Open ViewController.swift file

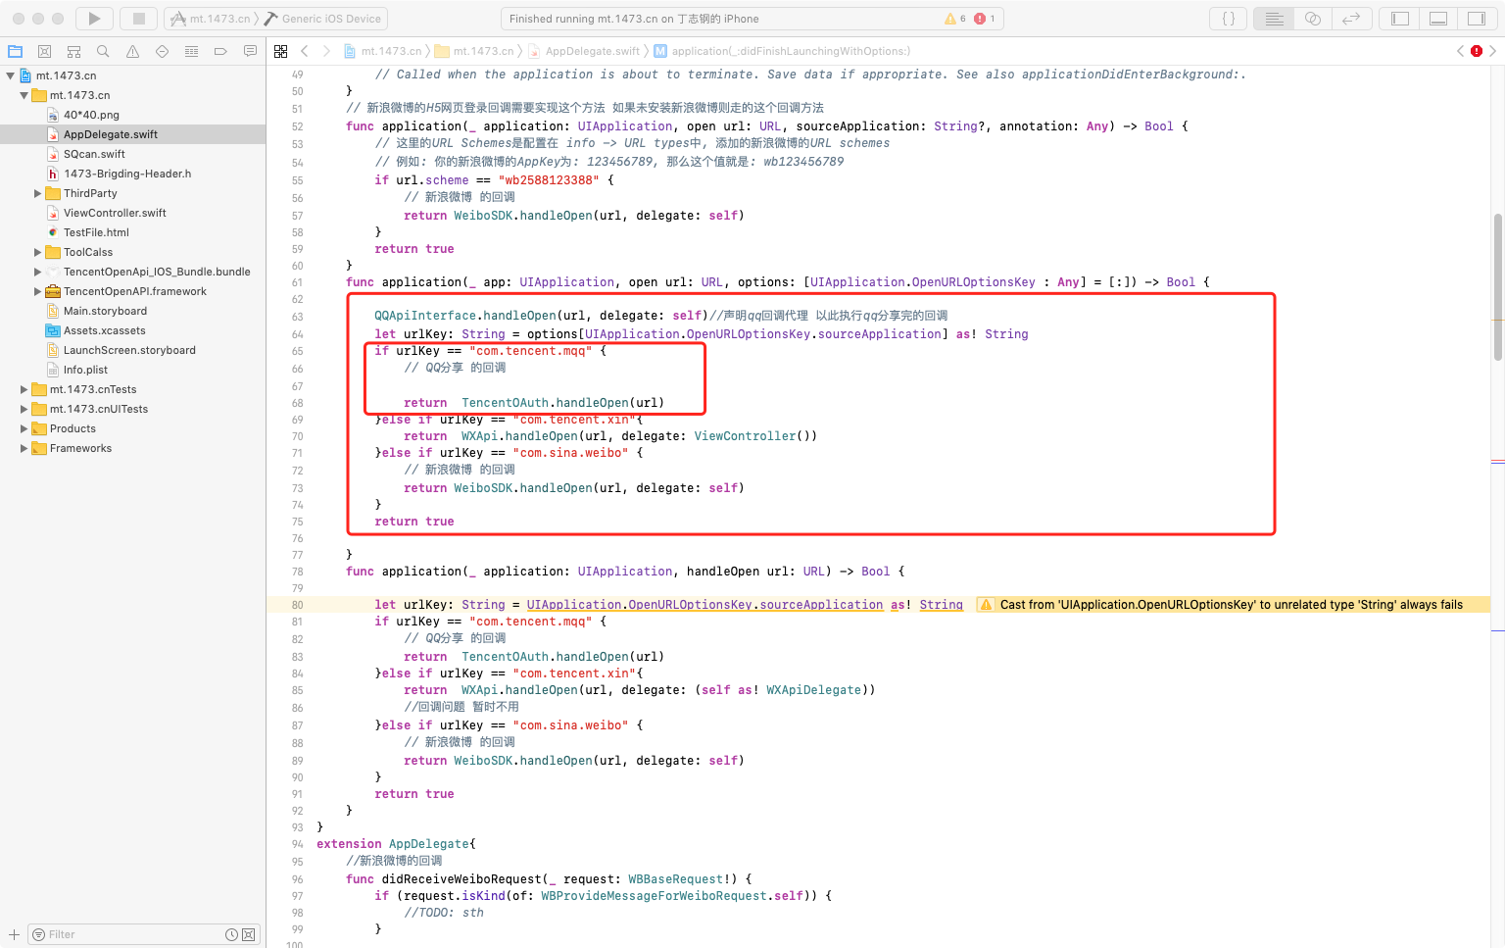[115, 213]
